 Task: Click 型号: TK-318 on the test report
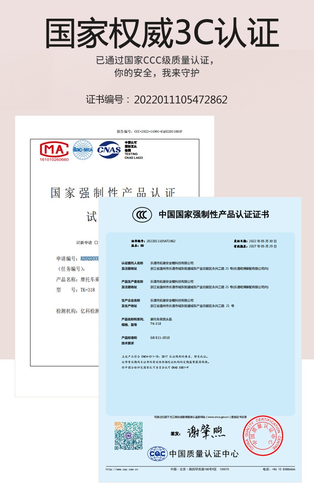[76, 290]
